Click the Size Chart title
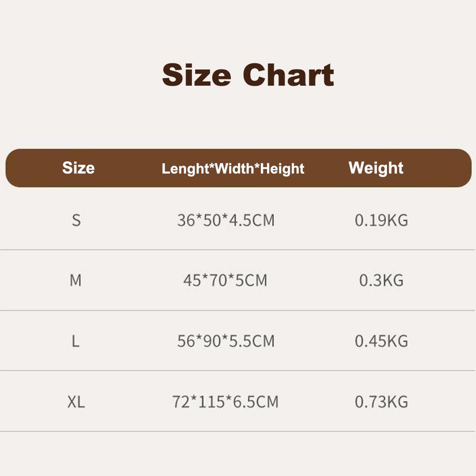 (248, 75)
